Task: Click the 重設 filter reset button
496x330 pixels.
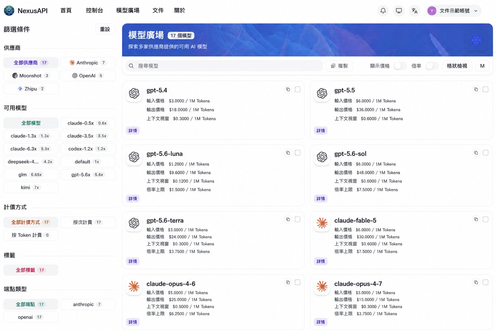Action: point(105,29)
